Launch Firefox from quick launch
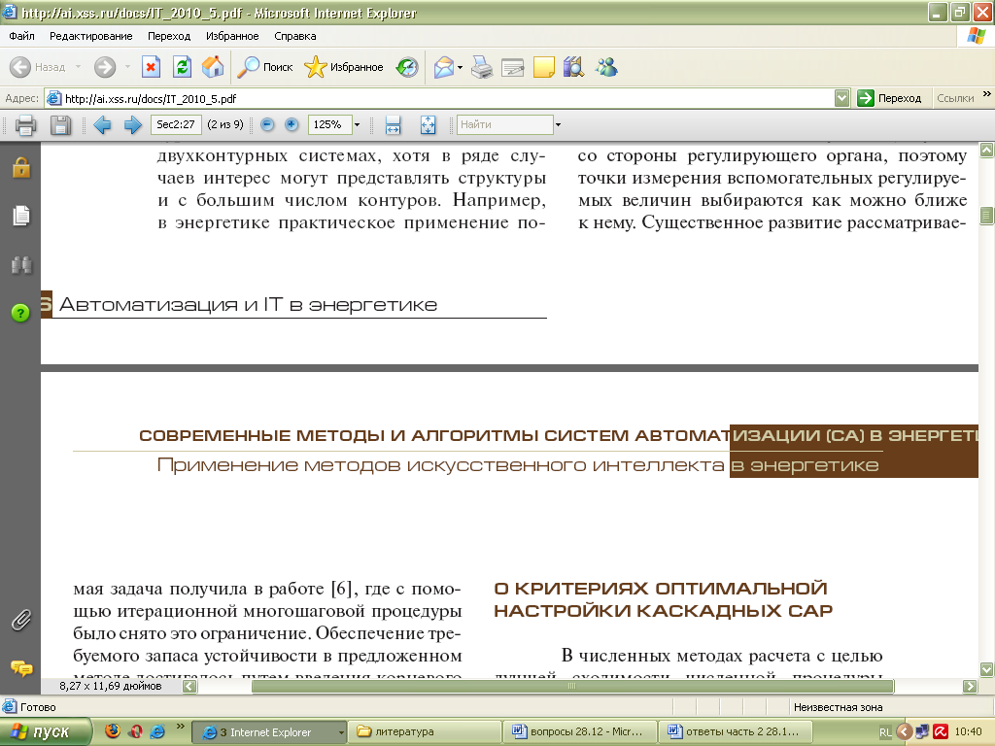This screenshot has height=746, width=995. [x=113, y=731]
